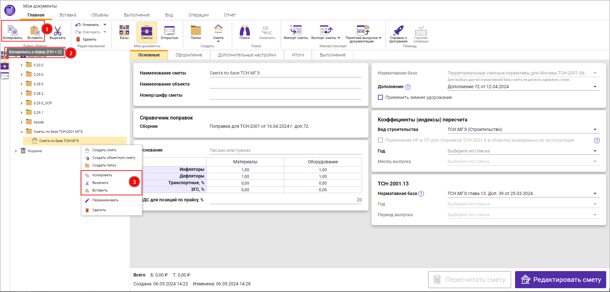Choose Создать объектную смету in menu
Image resolution: width=610 pixels, height=292 pixels.
pyautogui.click(x=111, y=158)
